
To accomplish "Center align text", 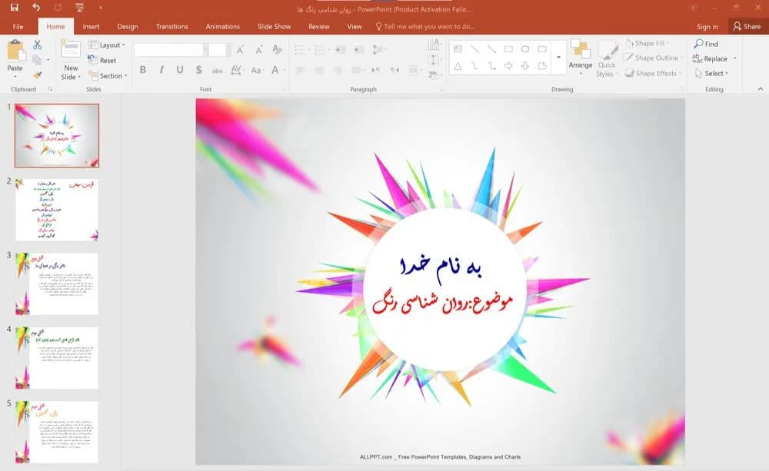I will (x=319, y=70).
